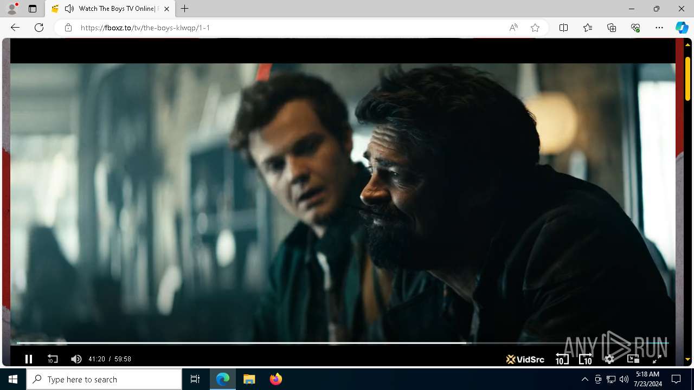Open Copilot sidebar
This screenshot has height=390, width=694.
(682, 28)
